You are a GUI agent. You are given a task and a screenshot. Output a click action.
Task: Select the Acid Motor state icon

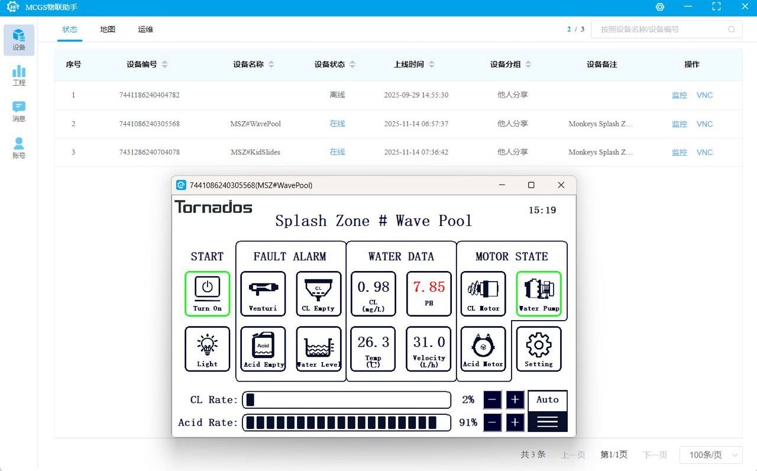coord(483,349)
